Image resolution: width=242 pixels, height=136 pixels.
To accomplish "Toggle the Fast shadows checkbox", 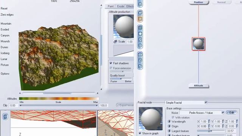I will tap(111, 63).
